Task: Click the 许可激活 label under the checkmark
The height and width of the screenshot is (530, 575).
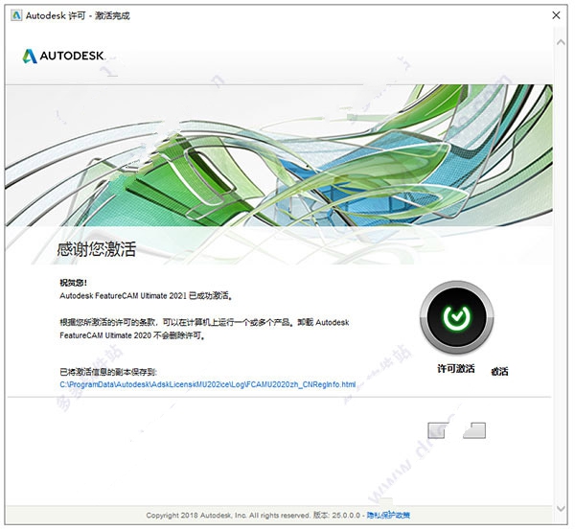Action: [x=456, y=369]
